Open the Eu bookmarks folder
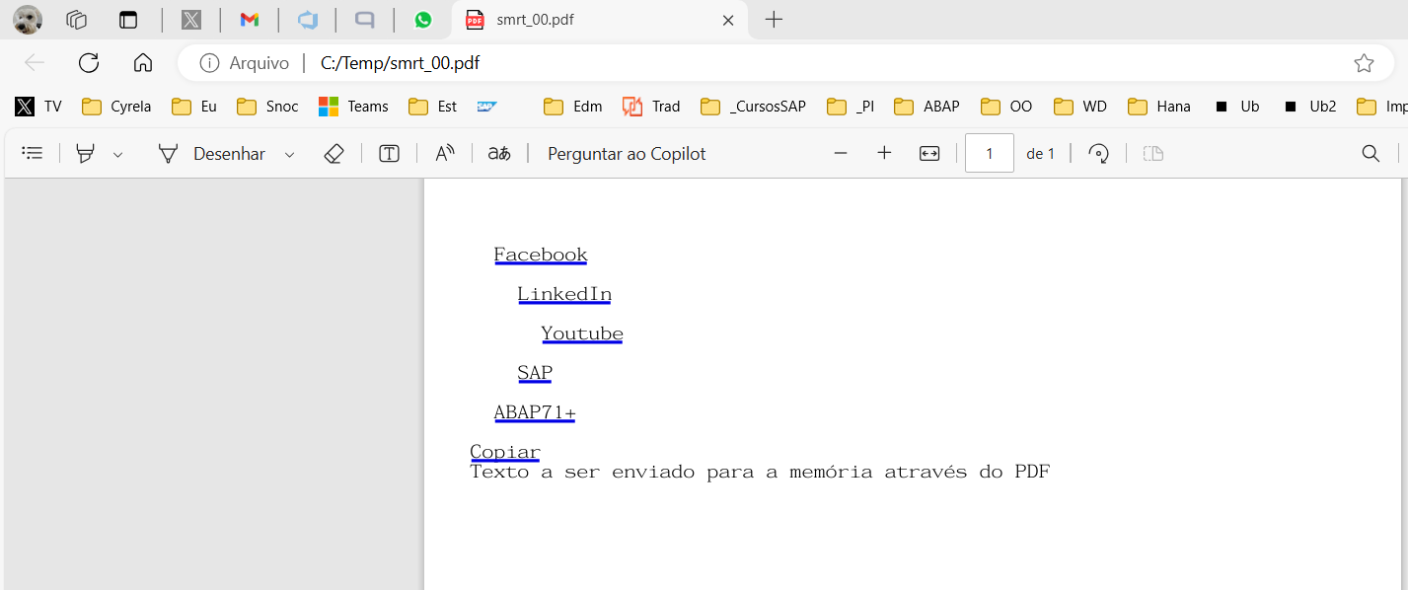 coord(194,107)
